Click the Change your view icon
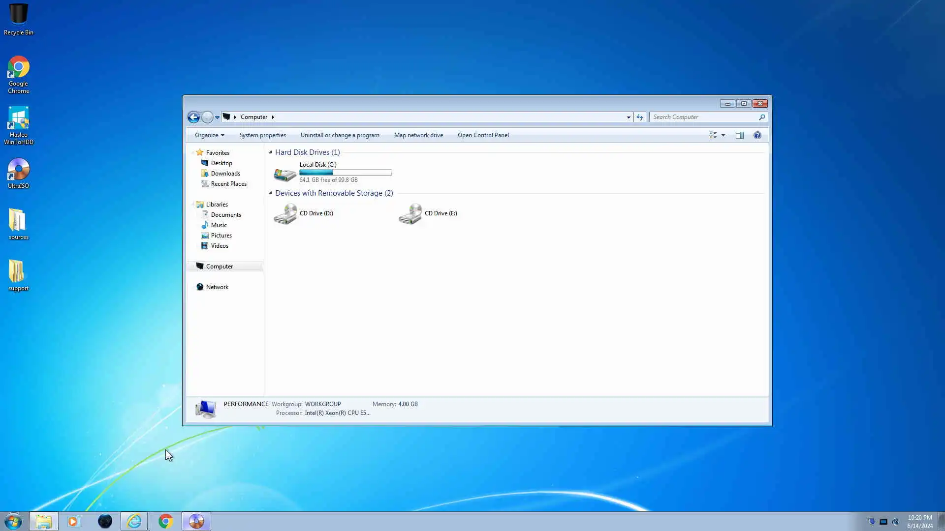Screen dimensions: 945x531 click(712, 135)
